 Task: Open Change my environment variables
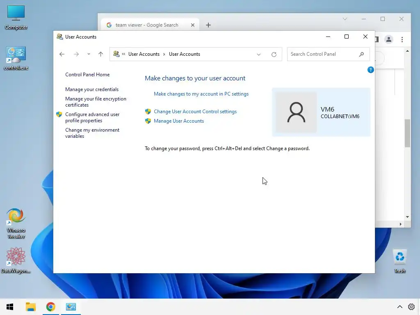pyautogui.click(x=92, y=133)
